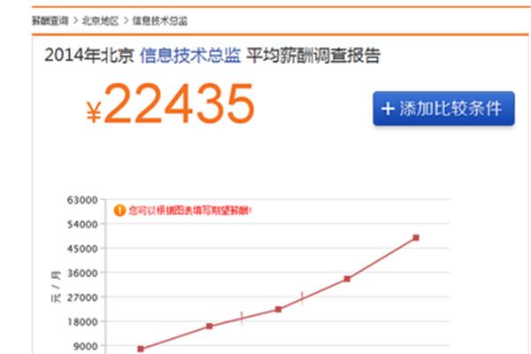Click the chart data point near 16000

[209, 327]
